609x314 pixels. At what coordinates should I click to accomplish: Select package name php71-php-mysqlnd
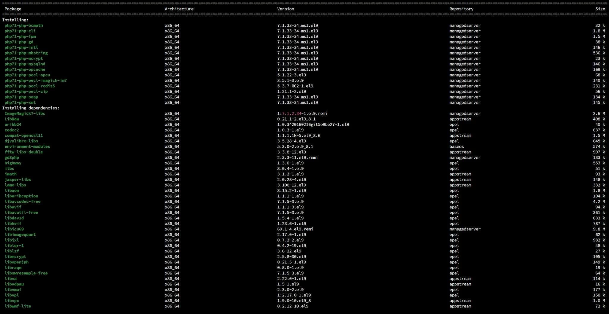25,64
